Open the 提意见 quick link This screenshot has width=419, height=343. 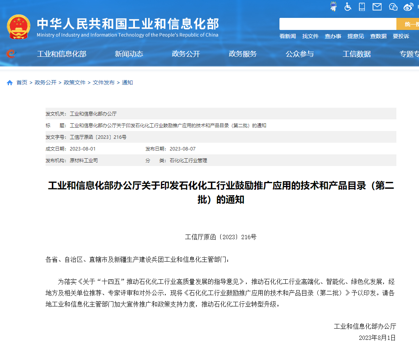pyautogui.click(x=356, y=36)
